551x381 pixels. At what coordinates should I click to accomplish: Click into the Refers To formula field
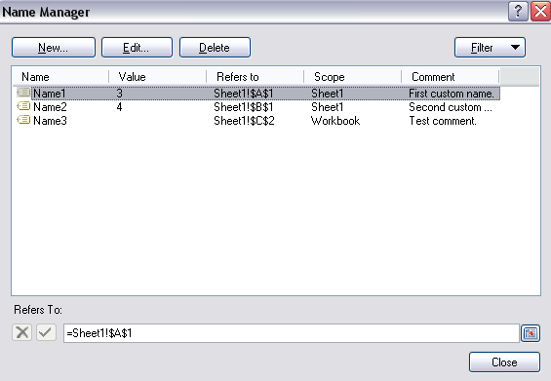coord(291,333)
